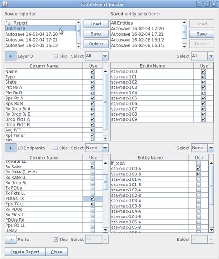Uncheck the Ports Skip checkbox

click(x=56, y=240)
